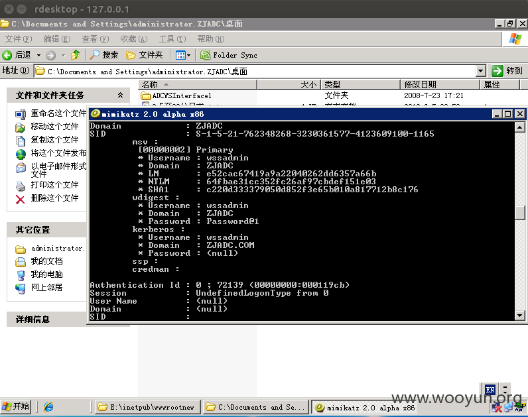Open the 帮助(H) menu
The width and height of the screenshot is (528, 417).
(x=210, y=39)
